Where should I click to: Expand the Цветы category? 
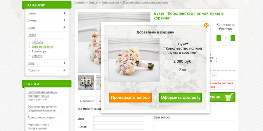64,13
